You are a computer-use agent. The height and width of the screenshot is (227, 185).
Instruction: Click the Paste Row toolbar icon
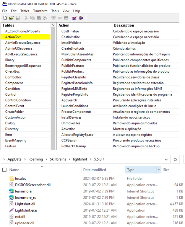66,18
